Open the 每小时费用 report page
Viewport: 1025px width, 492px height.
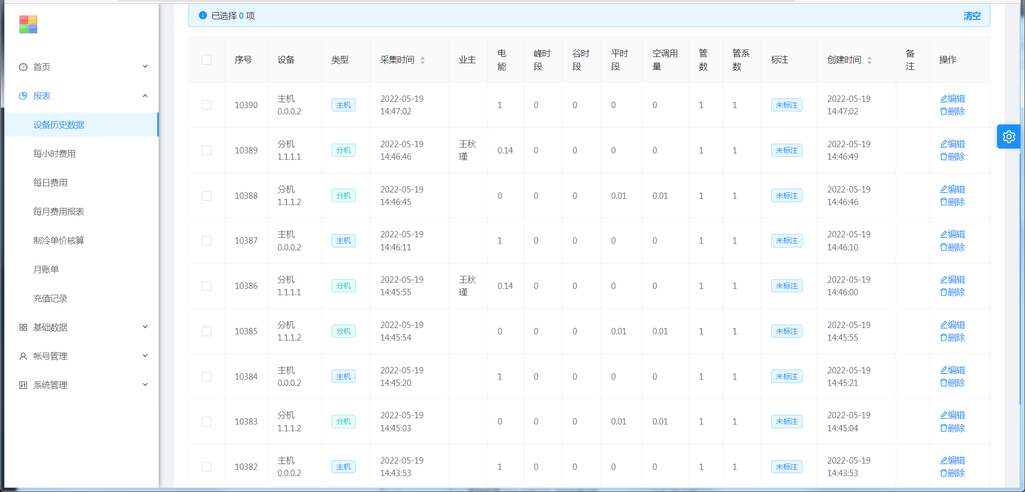(x=55, y=153)
